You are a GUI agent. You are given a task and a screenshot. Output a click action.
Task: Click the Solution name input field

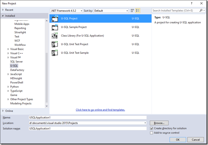(88, 129)
